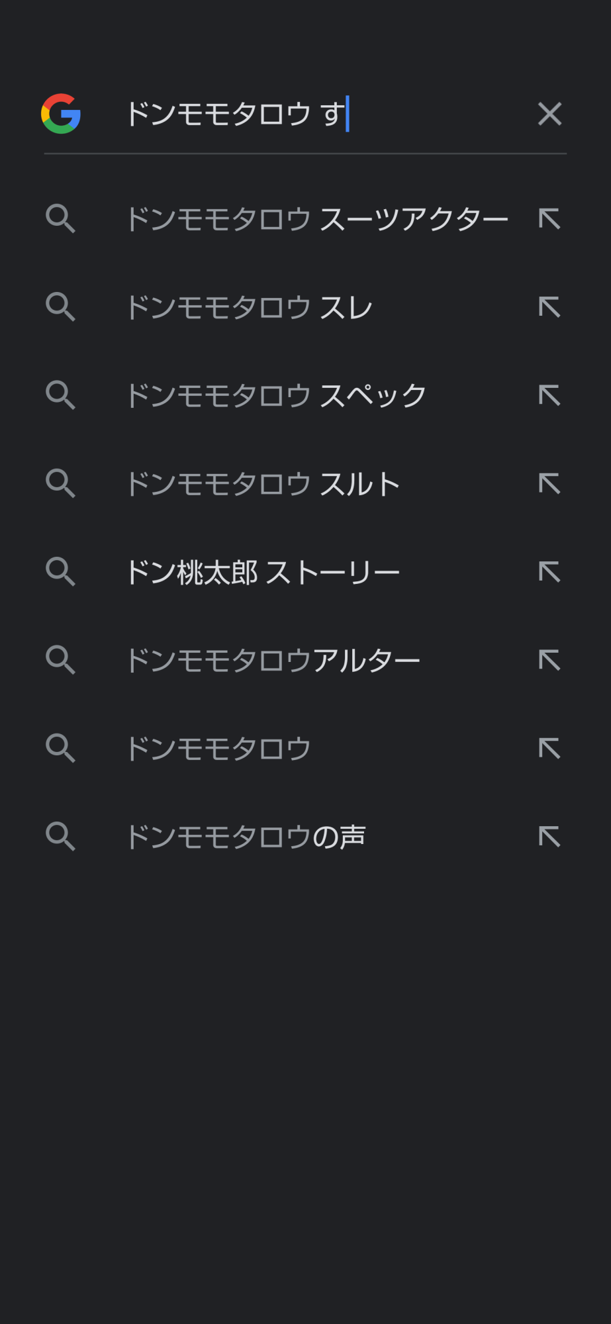This screenshot has height=1324, width=611.
Task: Insert ドンモモタロウの声 using its arrow
Action: point(549,837)
